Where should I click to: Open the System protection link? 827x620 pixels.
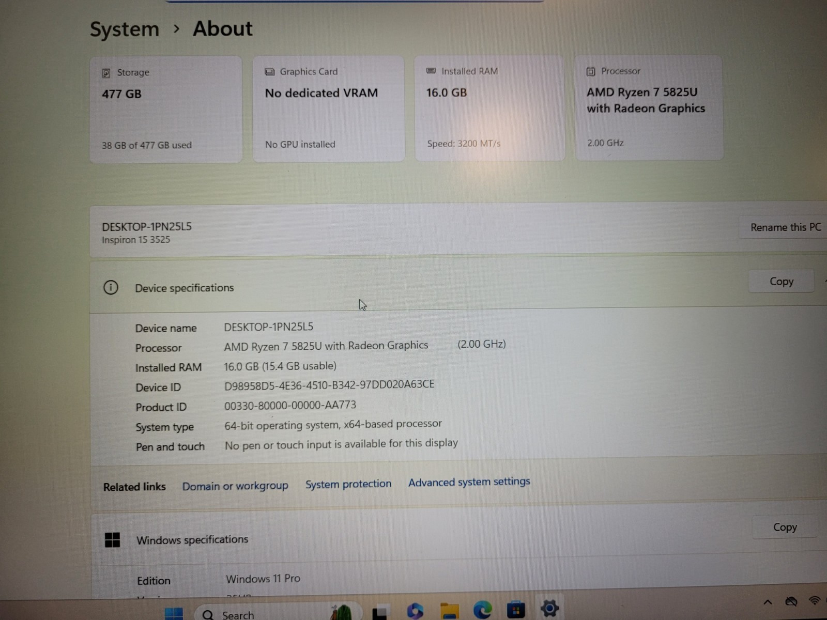coord(348,484)
